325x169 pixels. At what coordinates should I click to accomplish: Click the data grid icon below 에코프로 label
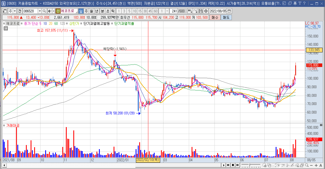pos(6,28)
